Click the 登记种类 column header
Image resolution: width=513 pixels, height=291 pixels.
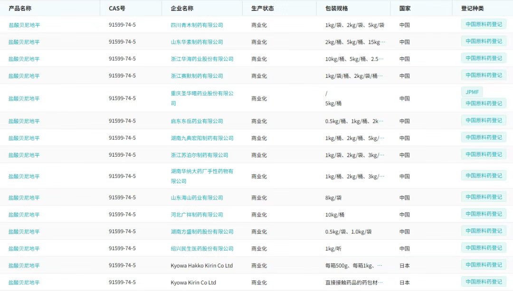[x=472, y=9]
